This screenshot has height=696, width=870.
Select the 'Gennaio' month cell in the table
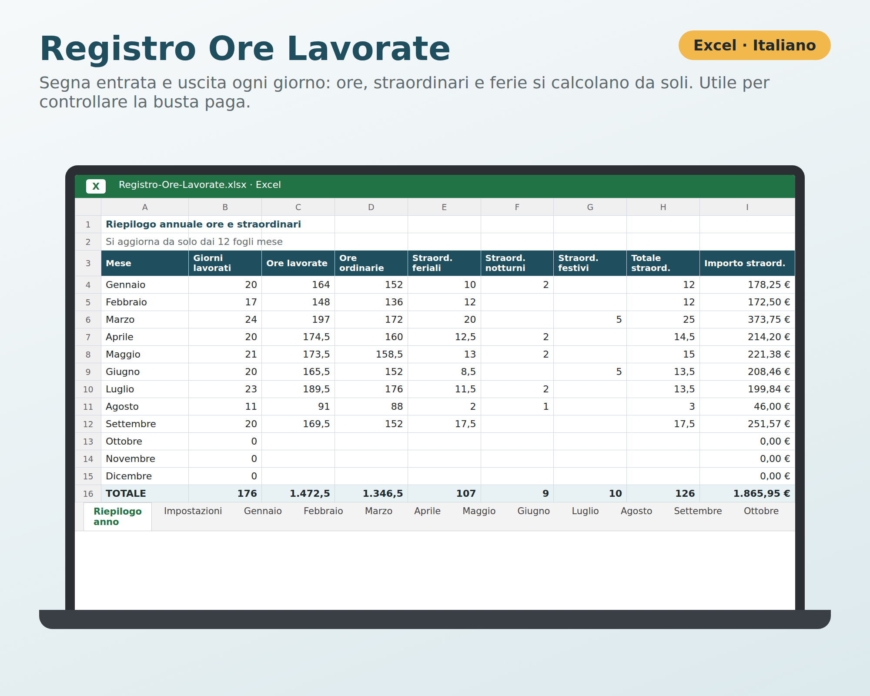[145, 285]
